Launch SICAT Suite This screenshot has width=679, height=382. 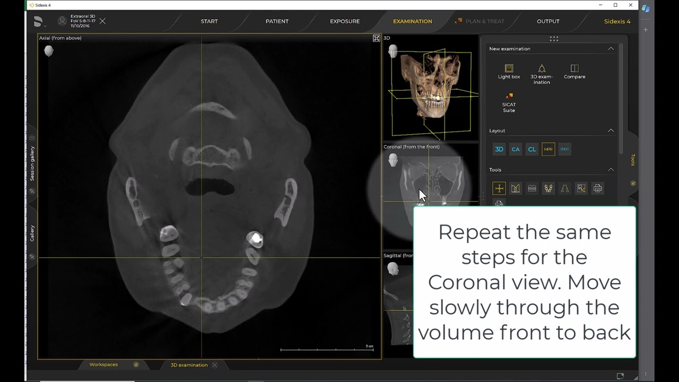(x=509, y=102)
